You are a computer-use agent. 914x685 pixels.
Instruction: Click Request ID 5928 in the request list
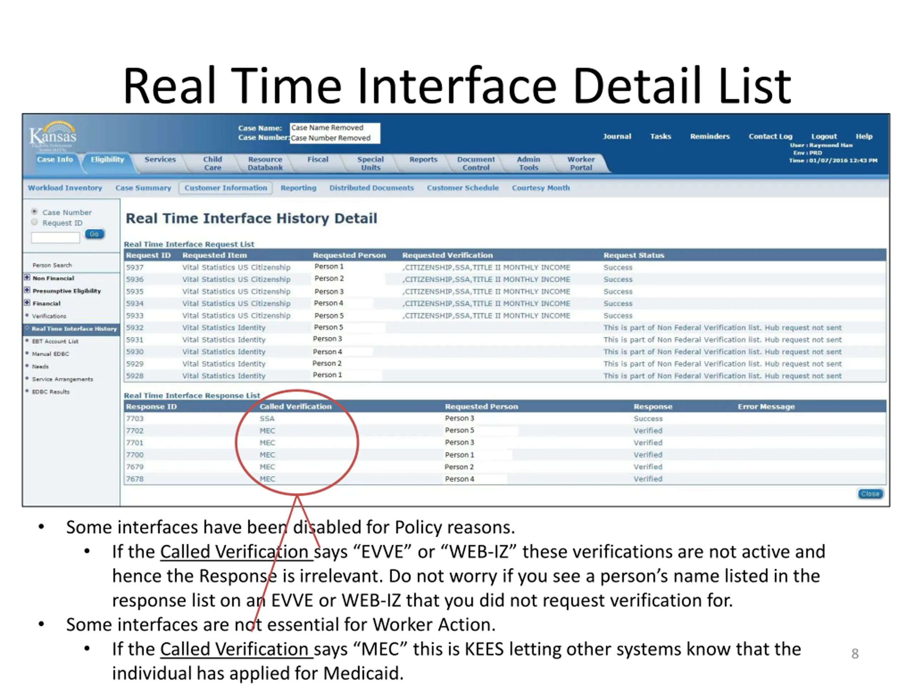tap(135, 376)
